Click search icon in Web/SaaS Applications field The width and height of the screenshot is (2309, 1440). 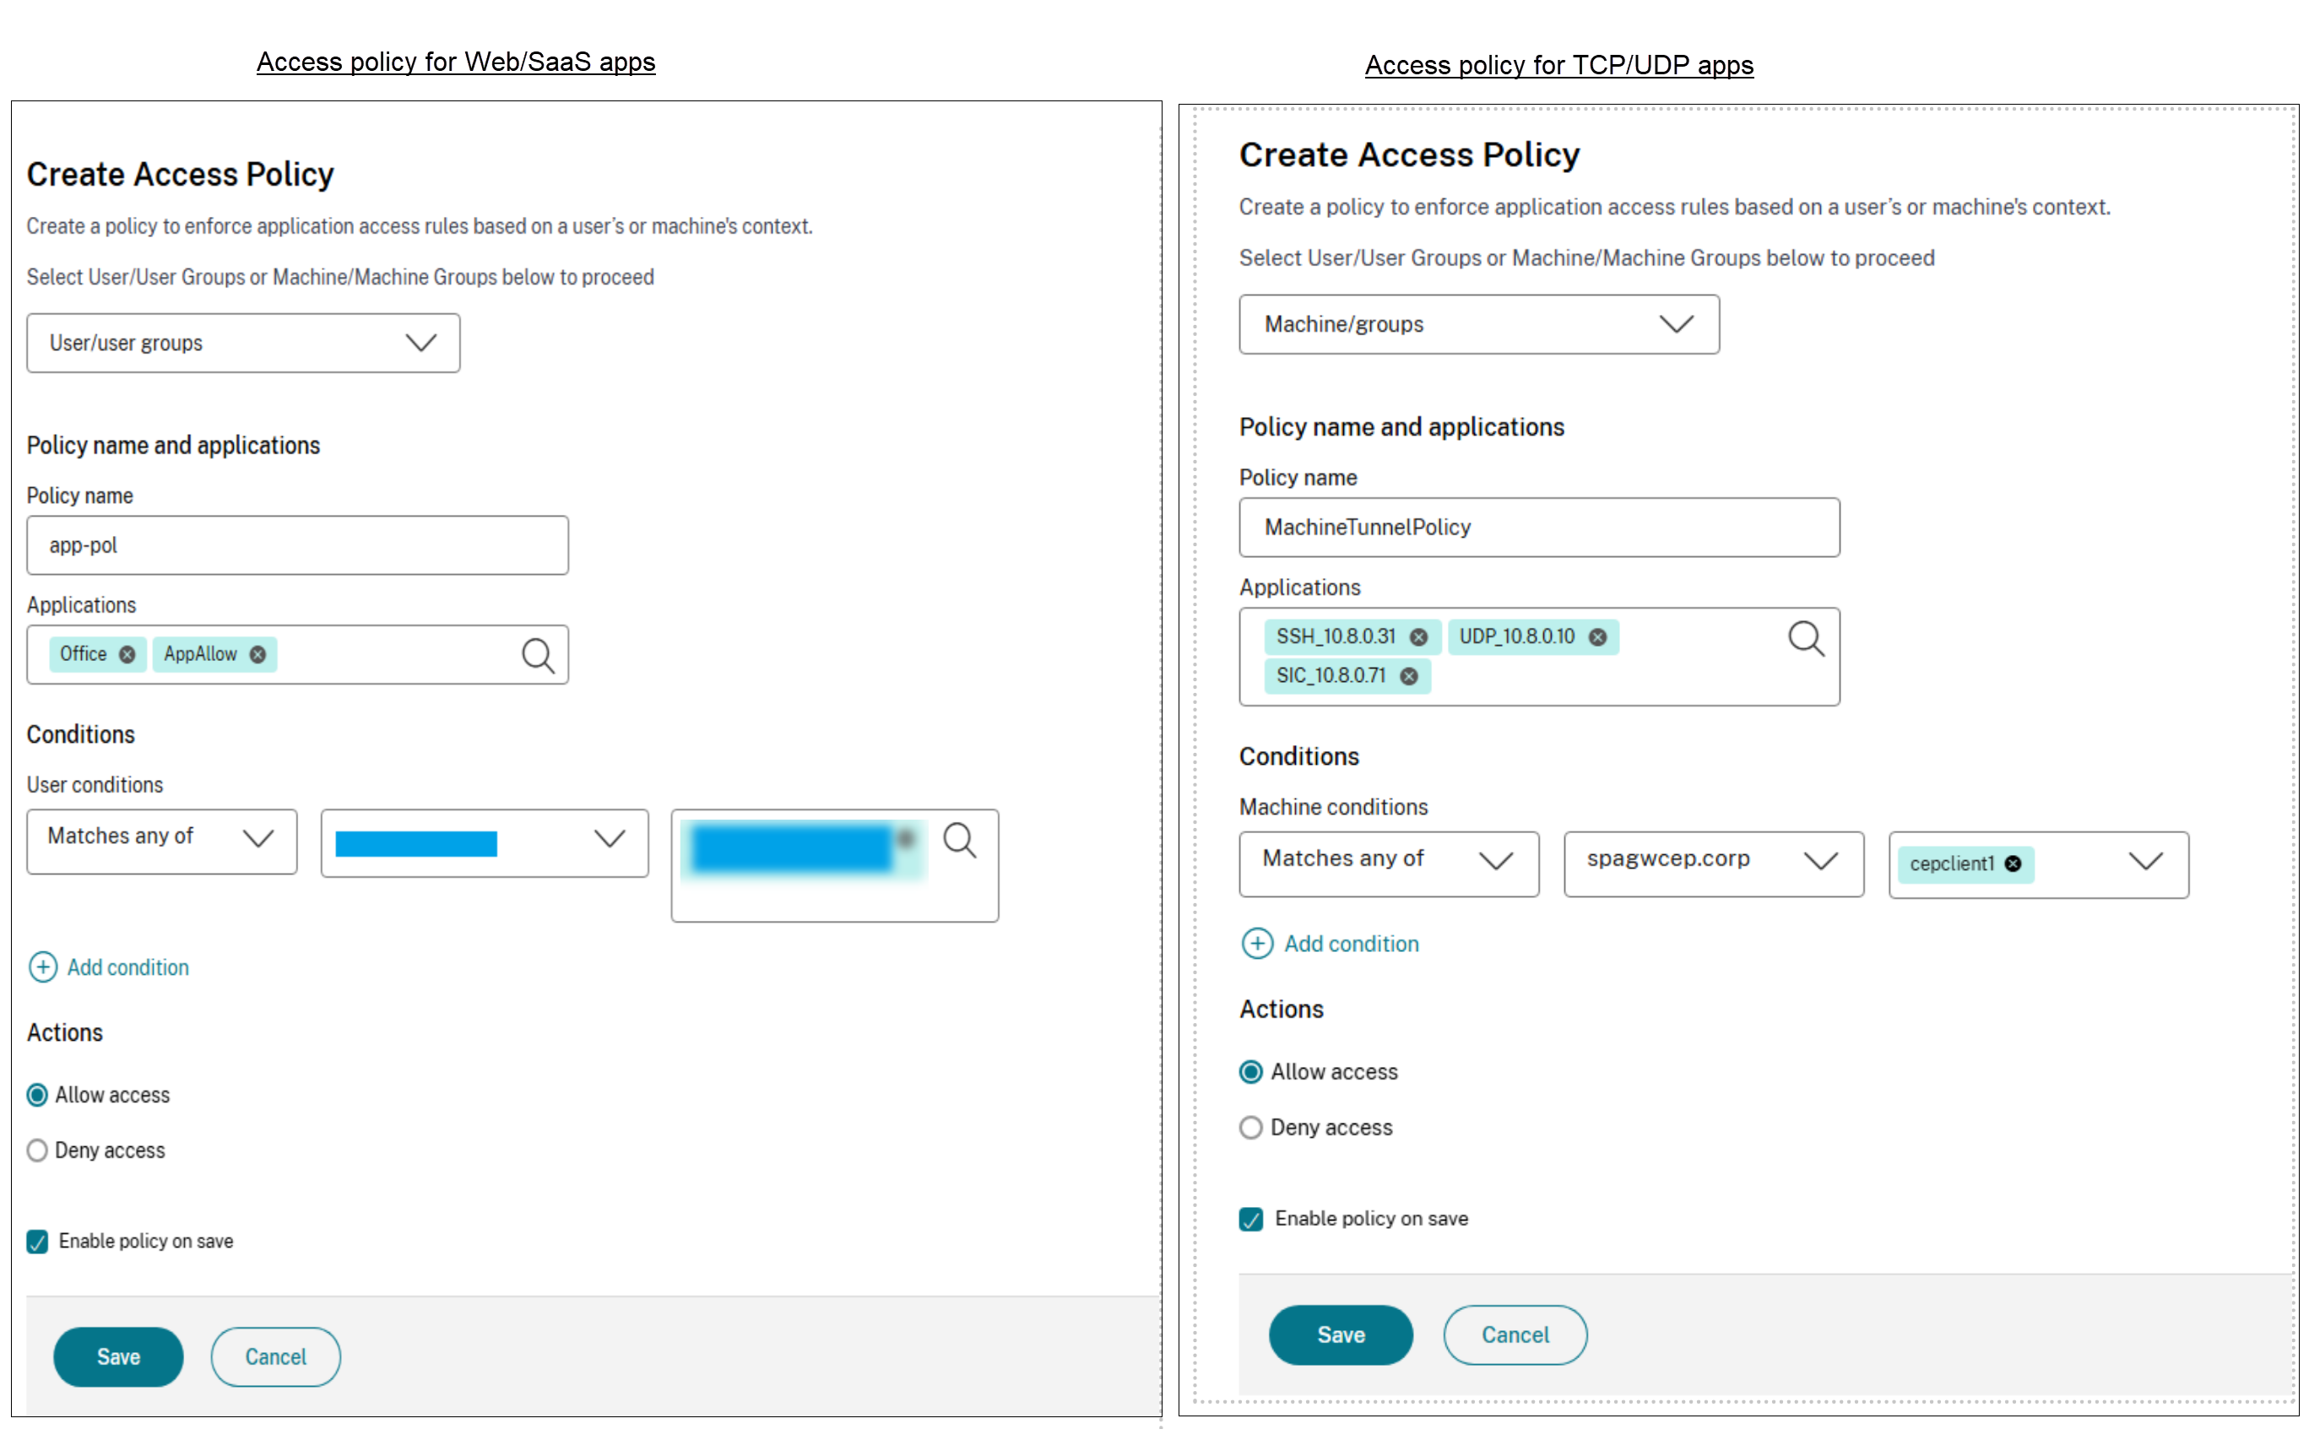coord(537,655)
